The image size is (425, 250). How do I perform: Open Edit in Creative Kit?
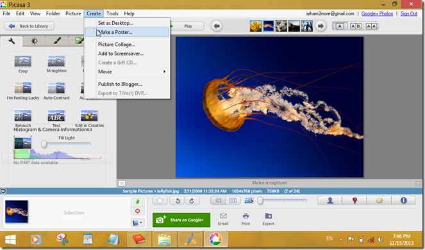(x=89, y=118)
